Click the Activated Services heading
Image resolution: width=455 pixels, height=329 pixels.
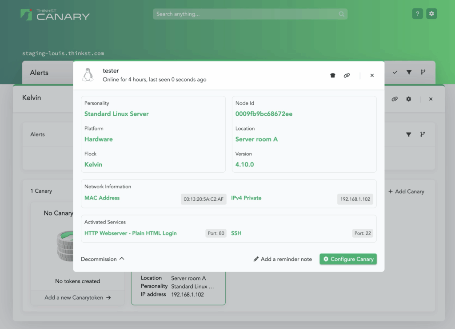[105, 222]
